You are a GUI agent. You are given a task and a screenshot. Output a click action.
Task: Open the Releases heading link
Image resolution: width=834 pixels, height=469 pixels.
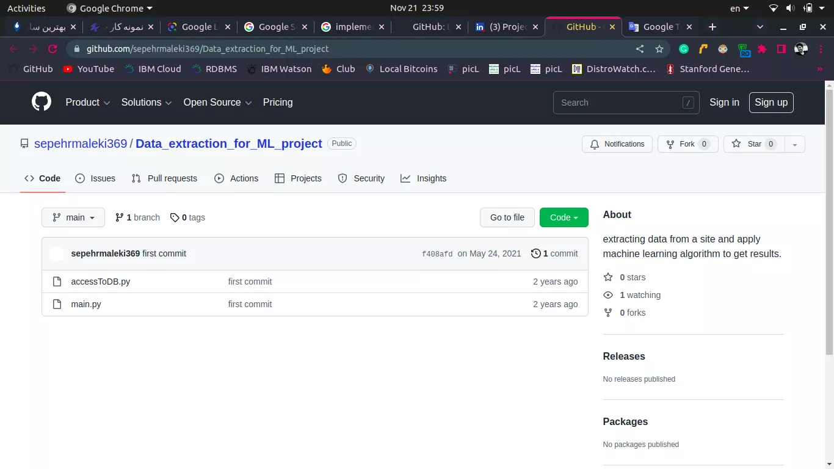click(x=624, y=356)
